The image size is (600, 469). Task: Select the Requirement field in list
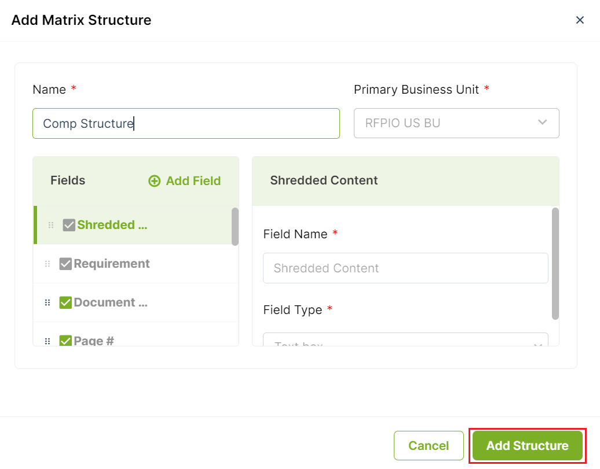point(136,264)
